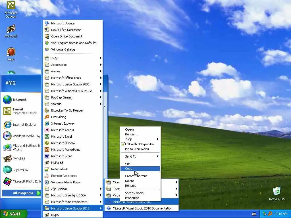Viewport: 291px width, 218px height.
Task: Open Microsoft Word via its icon
Action: tap(47, 156)
